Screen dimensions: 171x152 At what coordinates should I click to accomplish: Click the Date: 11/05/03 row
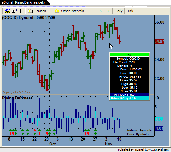(130, 70)
